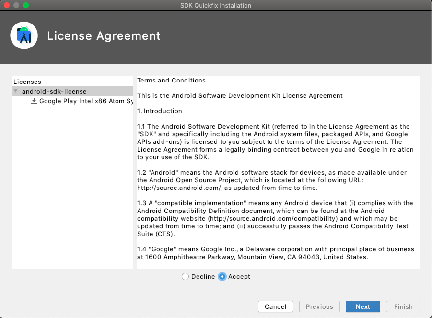Click the Finish button
Viewport: 432px width, 318px height.
click(403, 306)
